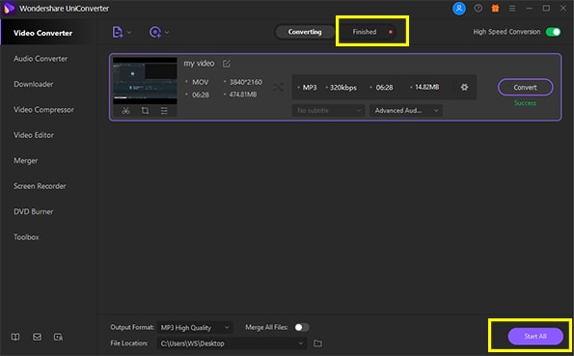Screen dimensions: 574x356
Task: Click the MP3 output format label
Action: point(310,88)
